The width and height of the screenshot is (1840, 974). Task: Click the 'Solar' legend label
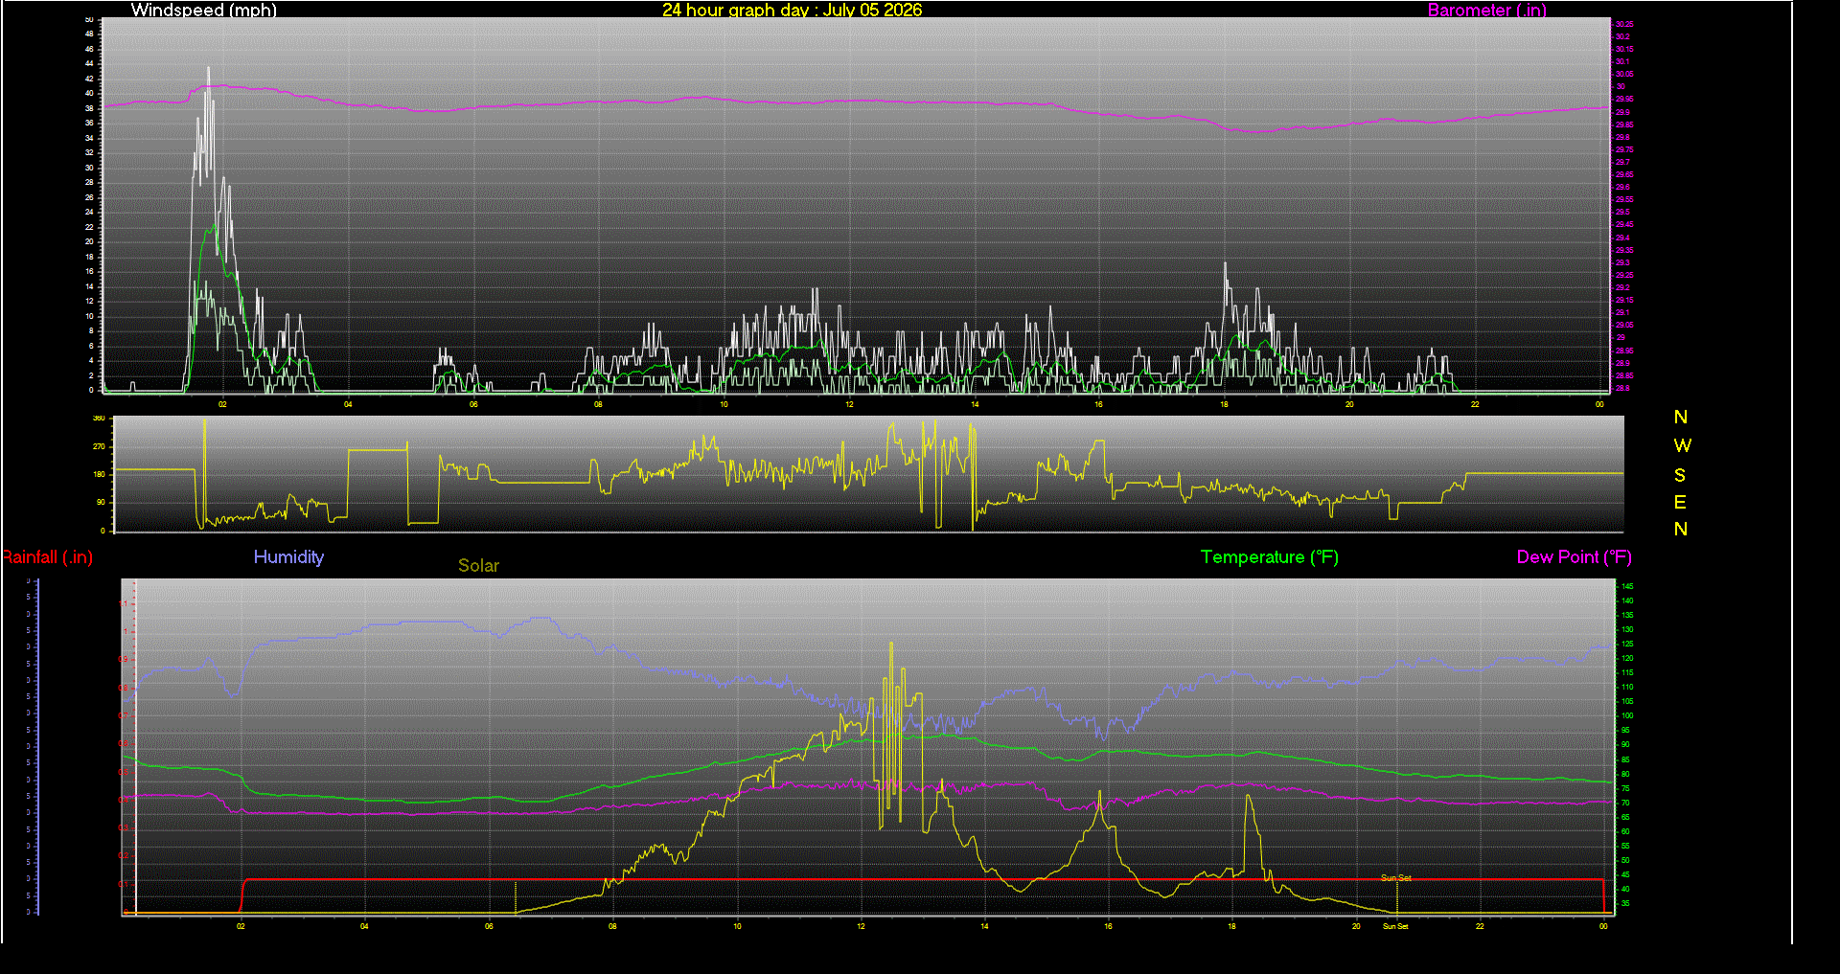click(478, 566)
